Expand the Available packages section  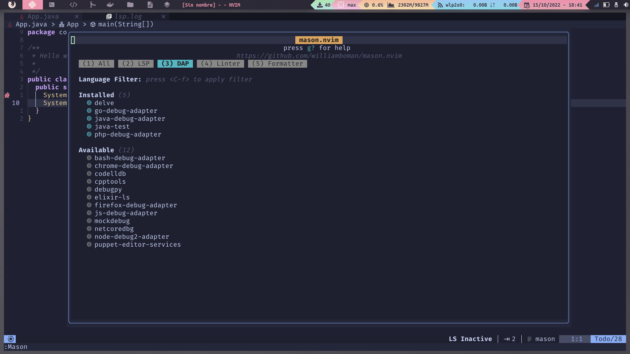[x=96, y=150]
